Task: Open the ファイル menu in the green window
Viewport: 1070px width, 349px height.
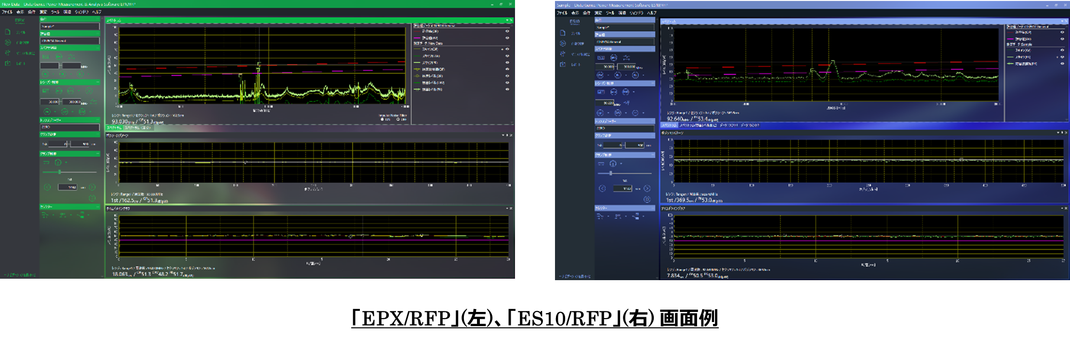Action: pos(7,12)
